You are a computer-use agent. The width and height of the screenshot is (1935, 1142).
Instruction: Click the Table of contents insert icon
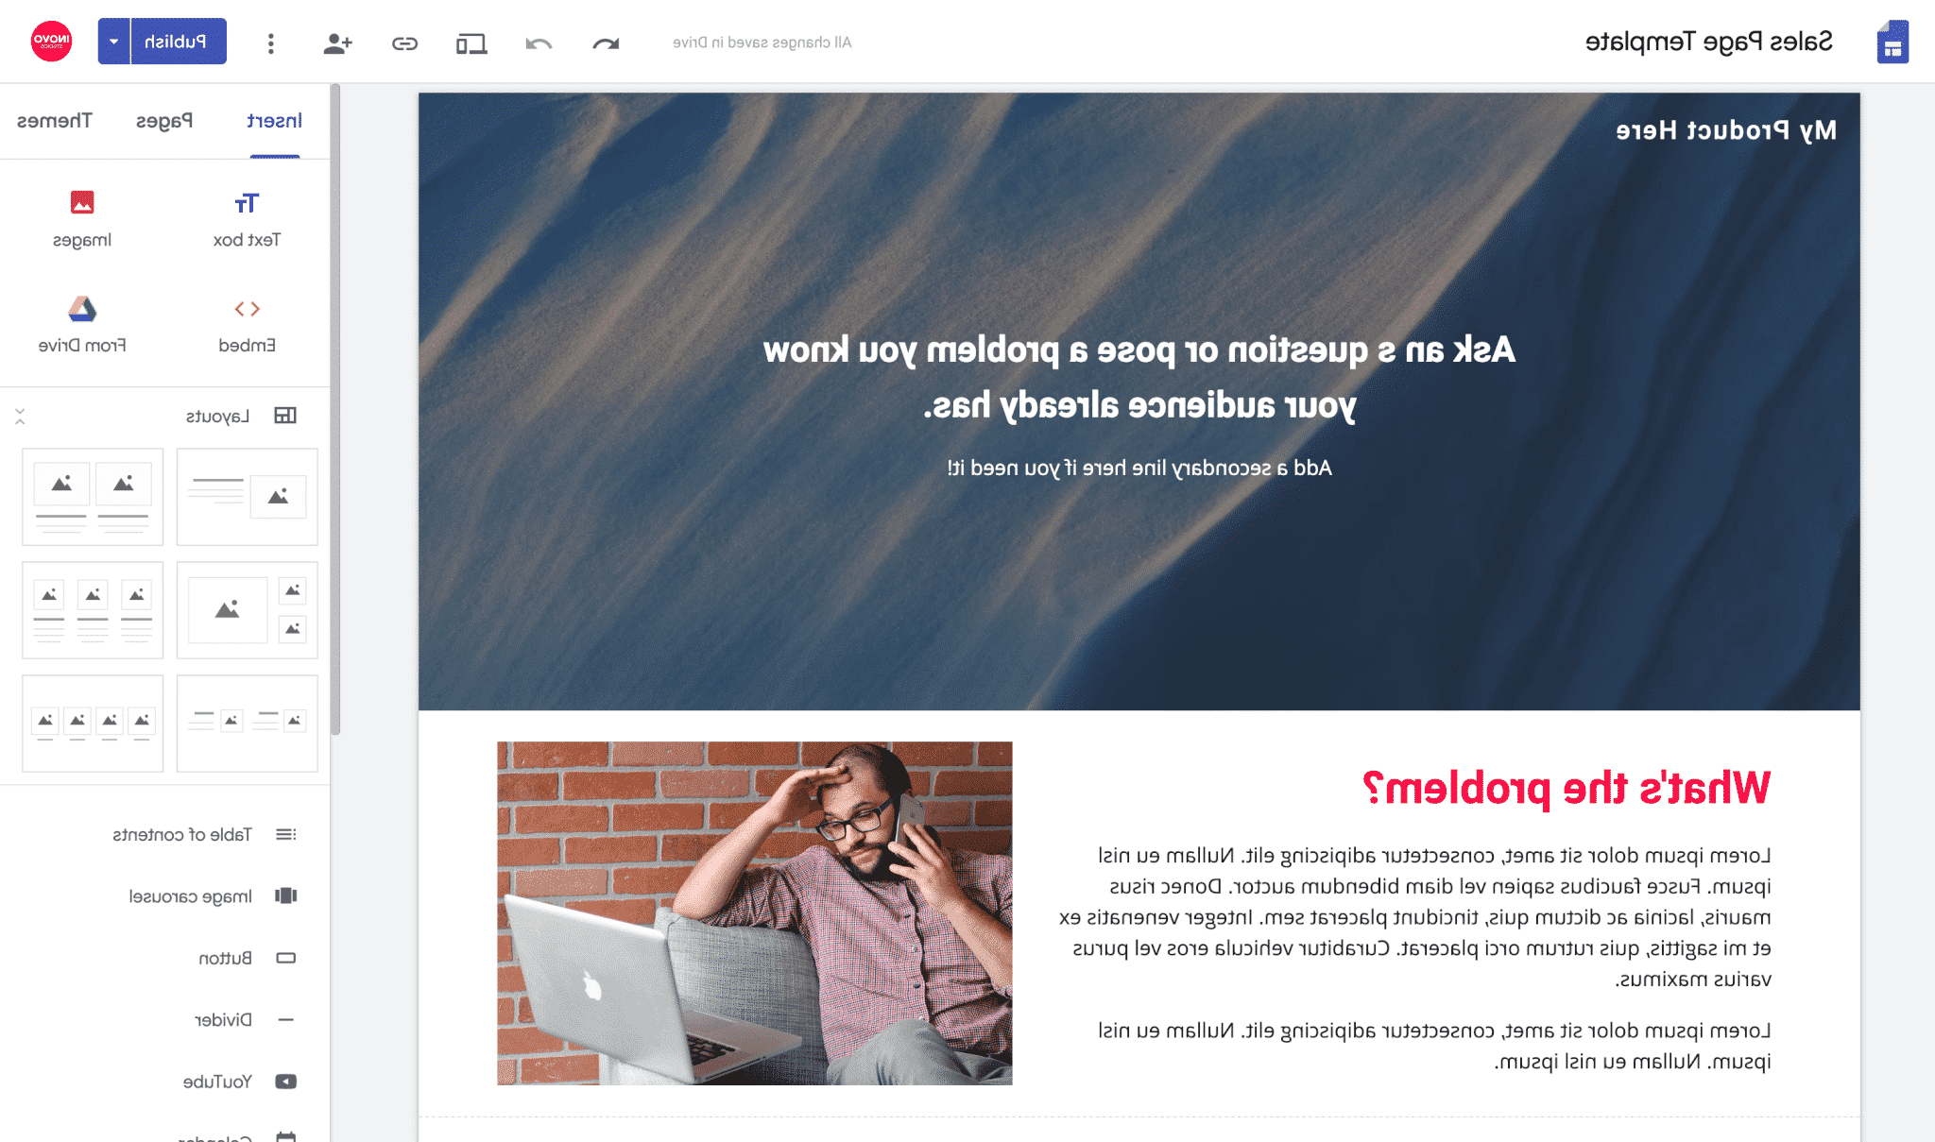click(x=285, y=833)
